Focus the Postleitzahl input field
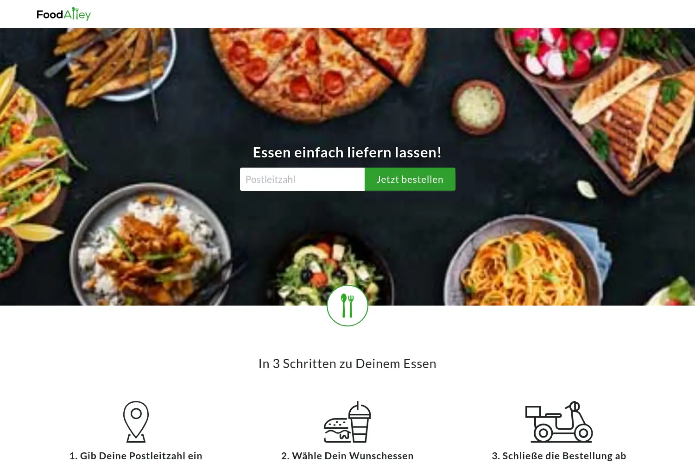 (x=302, y=179)
